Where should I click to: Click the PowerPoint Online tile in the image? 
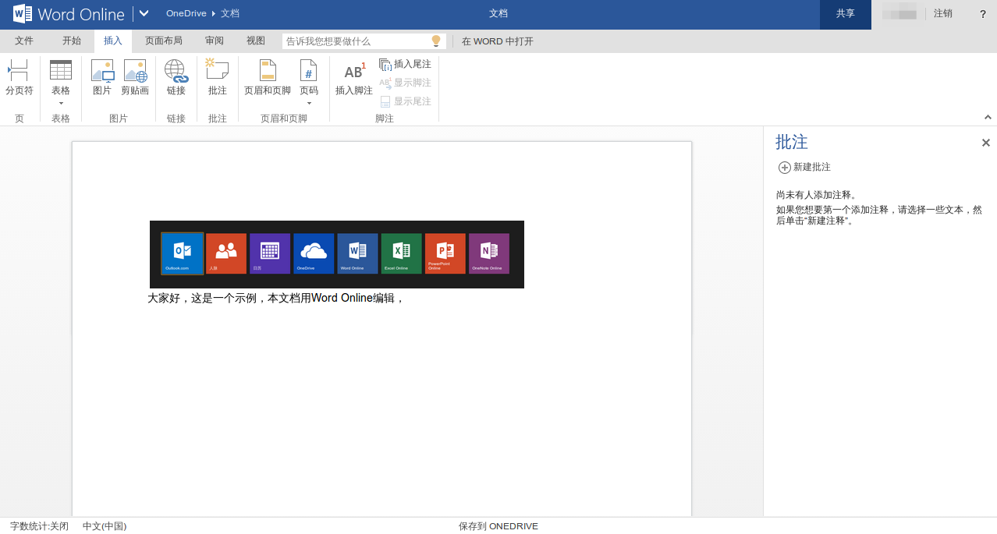click(445, 253)
